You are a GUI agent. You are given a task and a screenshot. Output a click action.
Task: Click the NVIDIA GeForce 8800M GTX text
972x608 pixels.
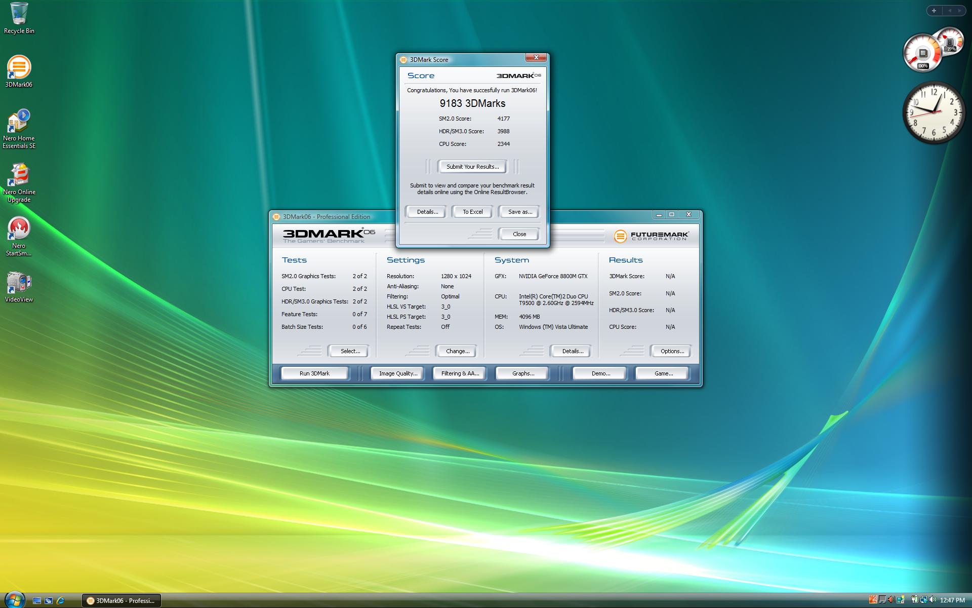[x=553, y=276]
